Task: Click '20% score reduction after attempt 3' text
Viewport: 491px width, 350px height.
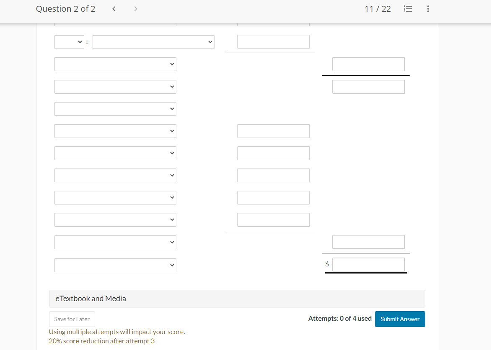Action: [x=102, y=341]
